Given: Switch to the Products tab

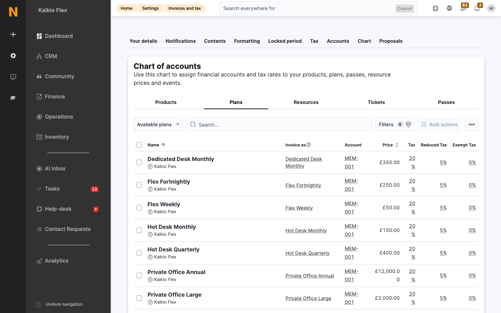Looking at the screenshot, I should [x=166, y=102].
